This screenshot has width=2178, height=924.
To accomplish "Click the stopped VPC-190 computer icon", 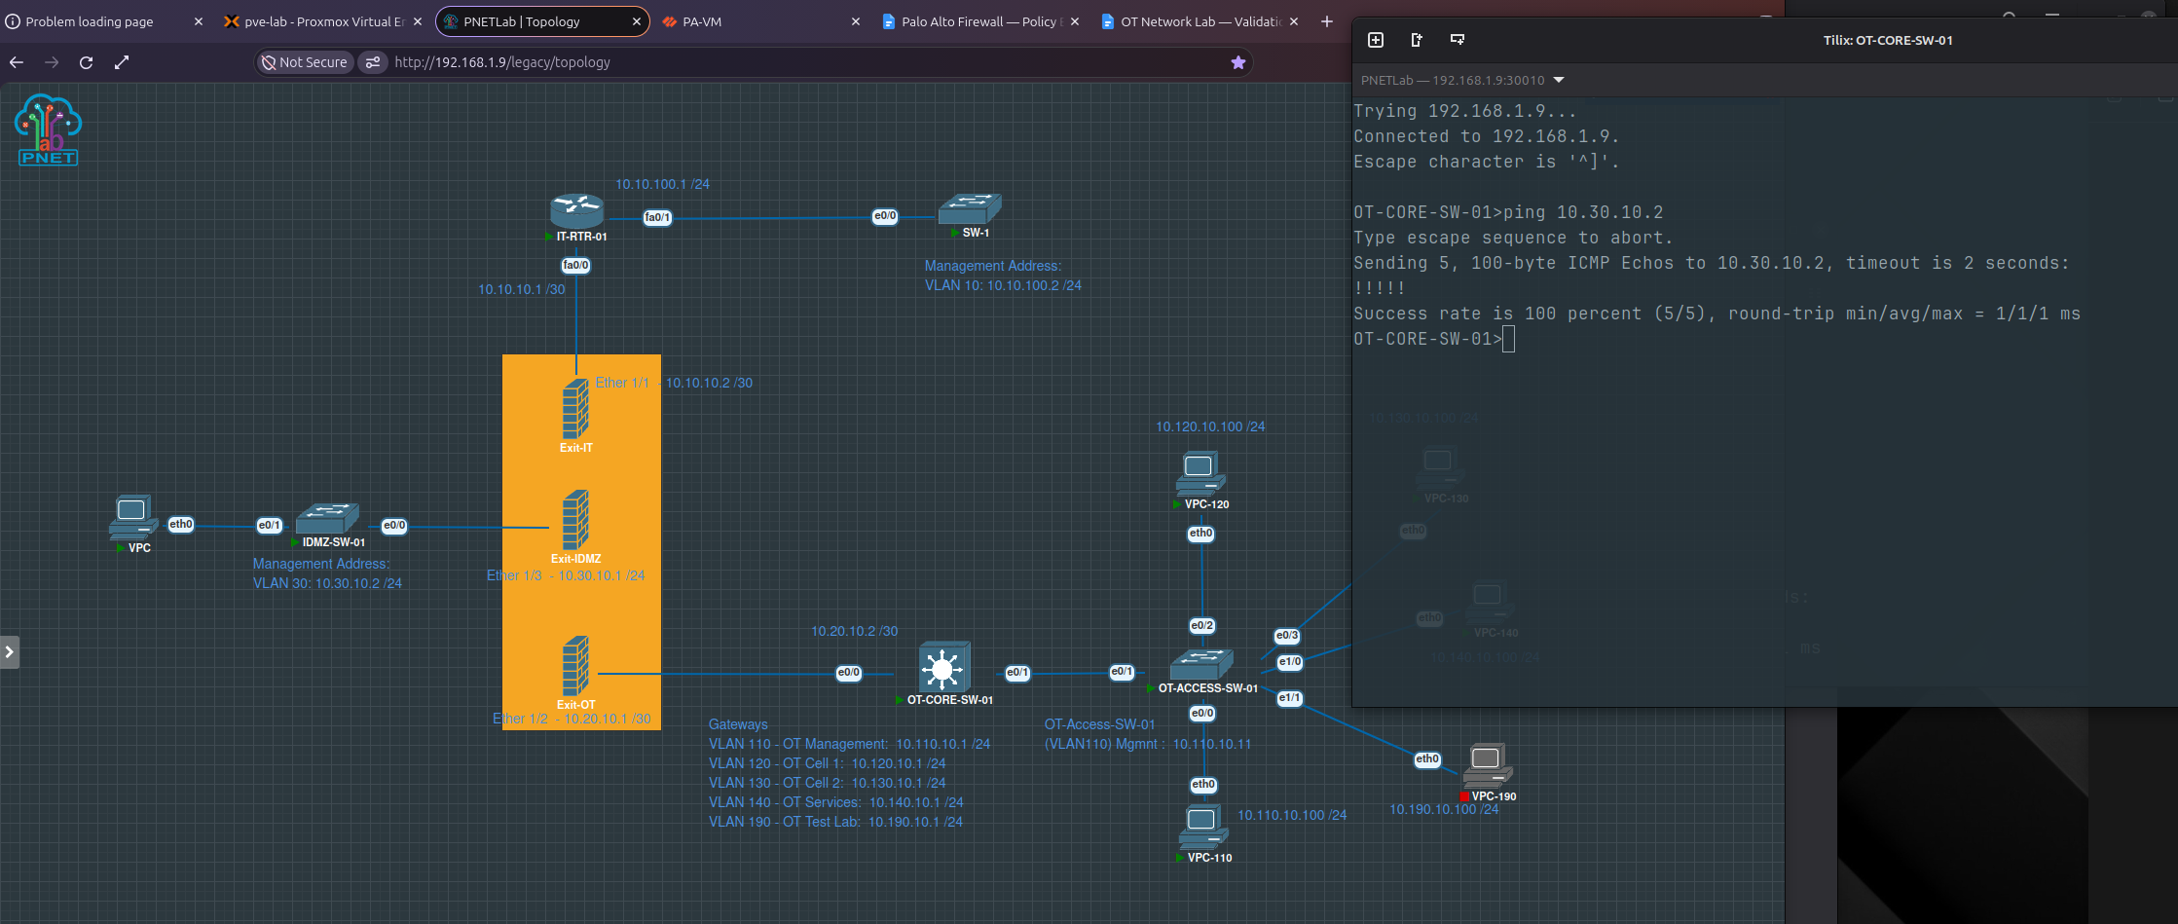I will [1488, 765].
